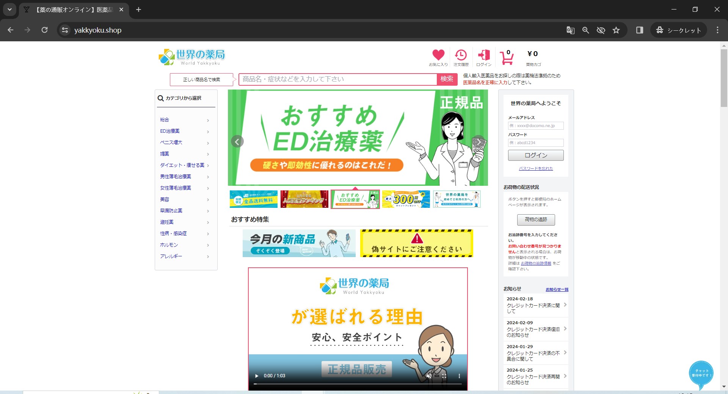Expand ダイエット・痩せる薬 category
Viewport: 728px width, 394px height.
(185, 165)
